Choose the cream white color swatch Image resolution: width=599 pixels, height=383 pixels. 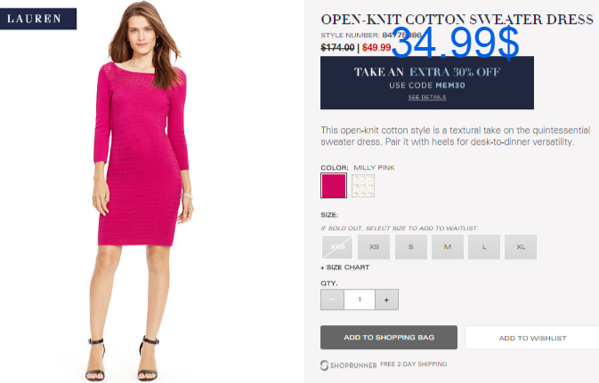coord(363,186)
